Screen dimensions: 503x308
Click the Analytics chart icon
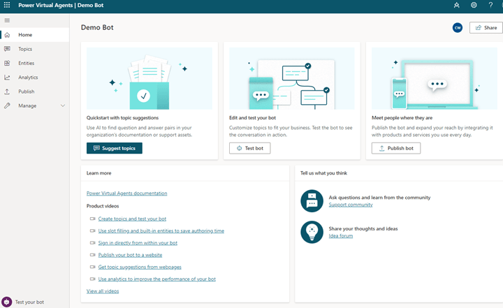point(7,78)
